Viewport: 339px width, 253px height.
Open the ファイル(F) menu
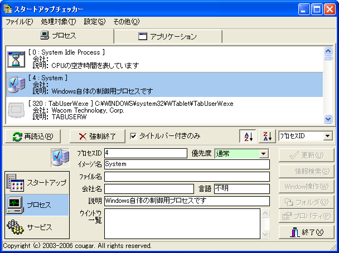point(20,22)
